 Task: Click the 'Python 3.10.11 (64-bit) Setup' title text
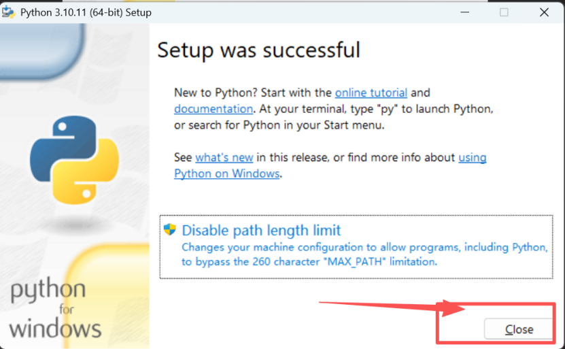86,13
